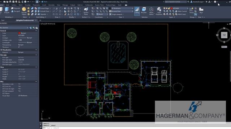
Task: Click Share in the quick access toolbar
Action: 44,2
